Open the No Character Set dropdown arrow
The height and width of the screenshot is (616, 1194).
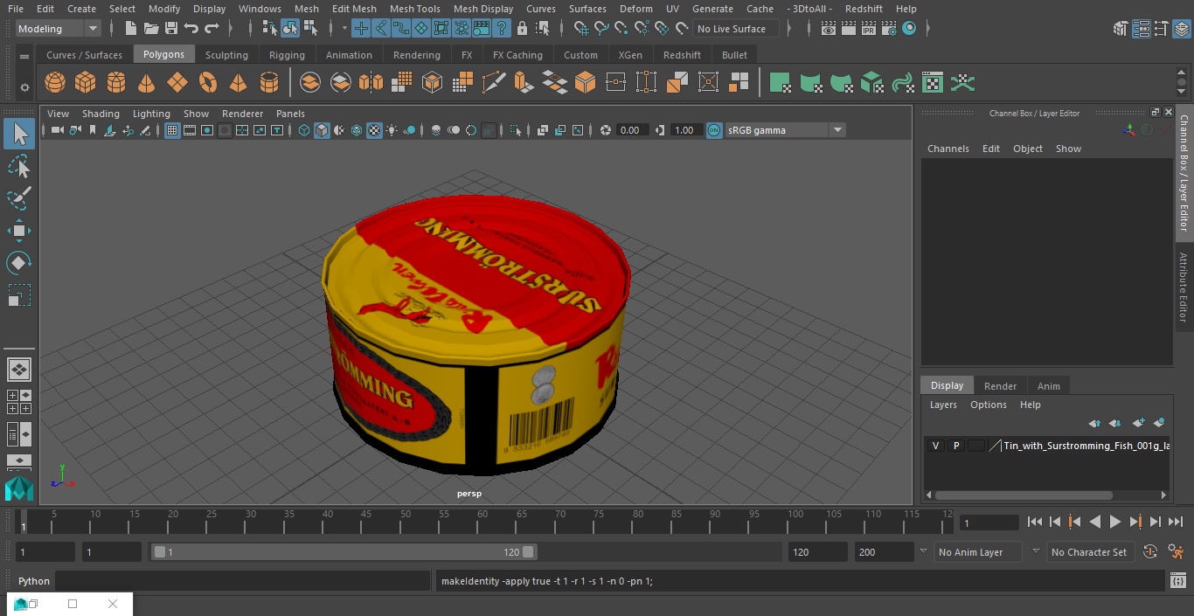coord(1036,552)
